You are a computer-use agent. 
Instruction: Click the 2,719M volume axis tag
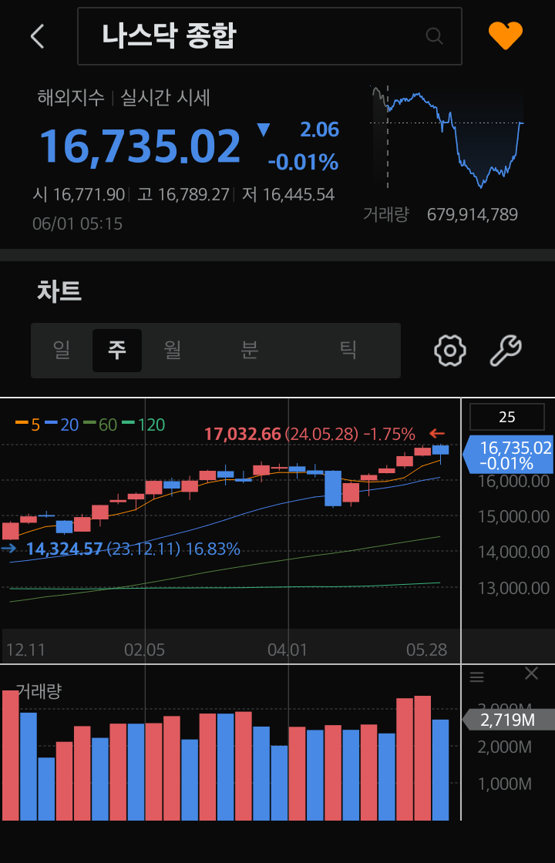point(508,720)
